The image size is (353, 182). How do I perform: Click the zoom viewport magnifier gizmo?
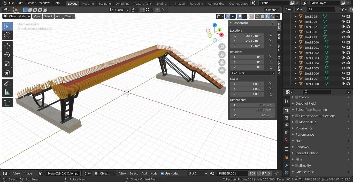[222, 47]
